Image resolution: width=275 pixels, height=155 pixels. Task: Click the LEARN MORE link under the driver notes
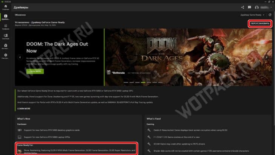(x=24, y=109)
